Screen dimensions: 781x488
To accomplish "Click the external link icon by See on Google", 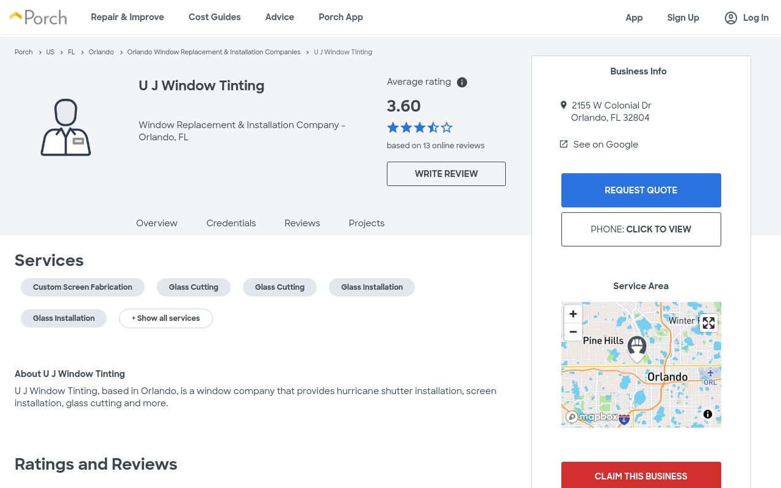I will (564, 144).
